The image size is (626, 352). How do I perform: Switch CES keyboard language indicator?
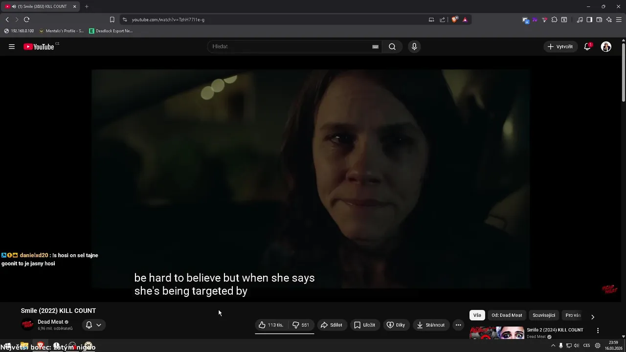[x=586, y=346]
